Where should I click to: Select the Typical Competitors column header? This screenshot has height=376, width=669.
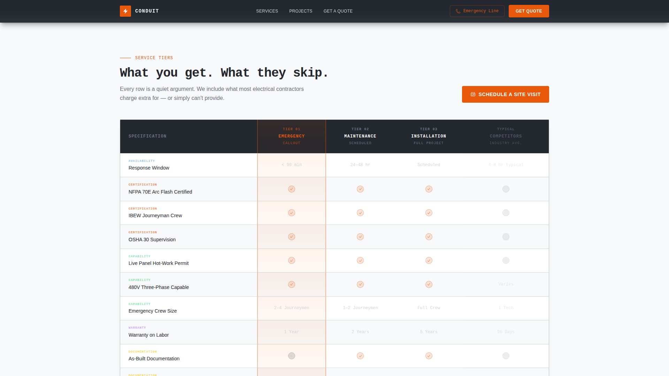point(506,136)
